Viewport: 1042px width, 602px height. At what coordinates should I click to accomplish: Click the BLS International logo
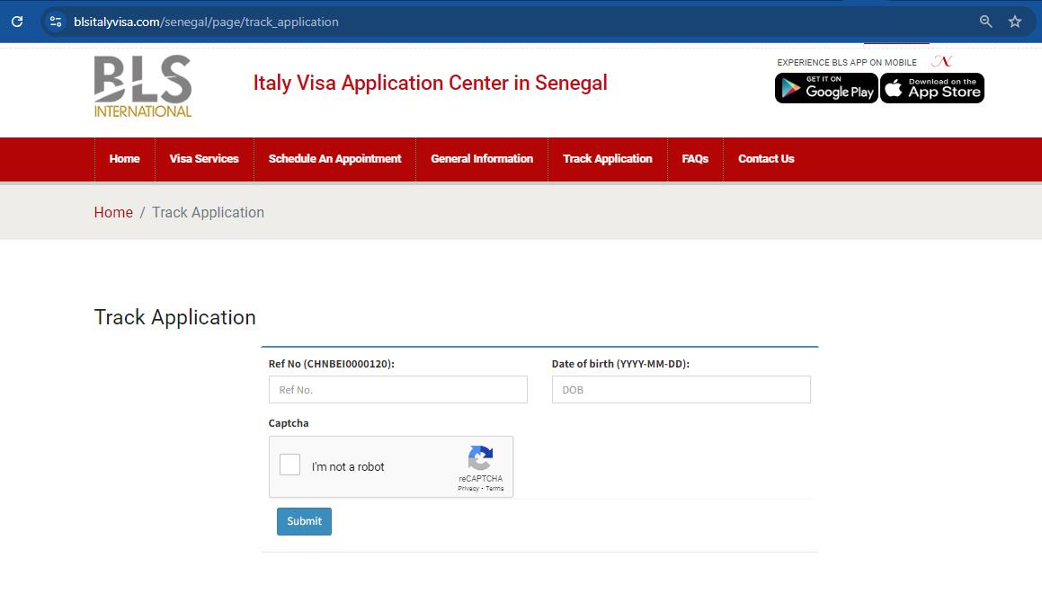coord(141,85)
